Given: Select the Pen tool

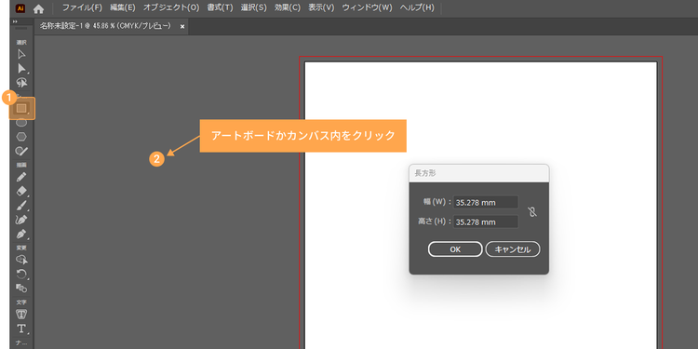Looking at the screenshot, I should click(x=21, y=234).
